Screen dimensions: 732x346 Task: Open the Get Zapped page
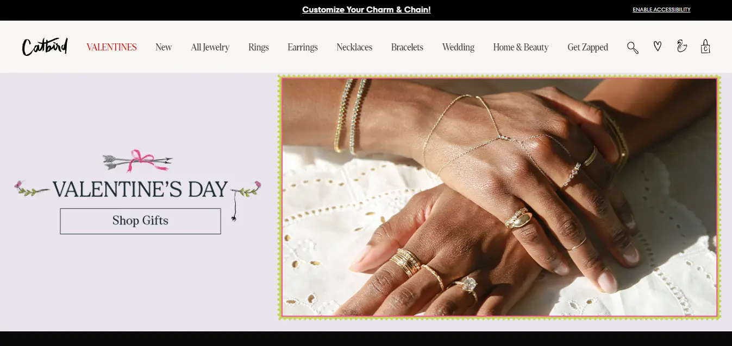[588, 47]
